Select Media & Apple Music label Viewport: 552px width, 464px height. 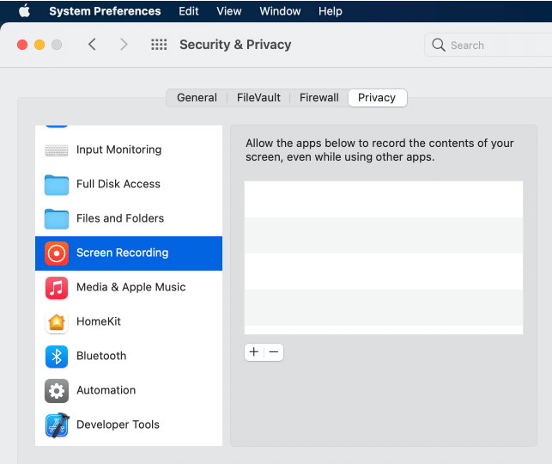(131, 287)
